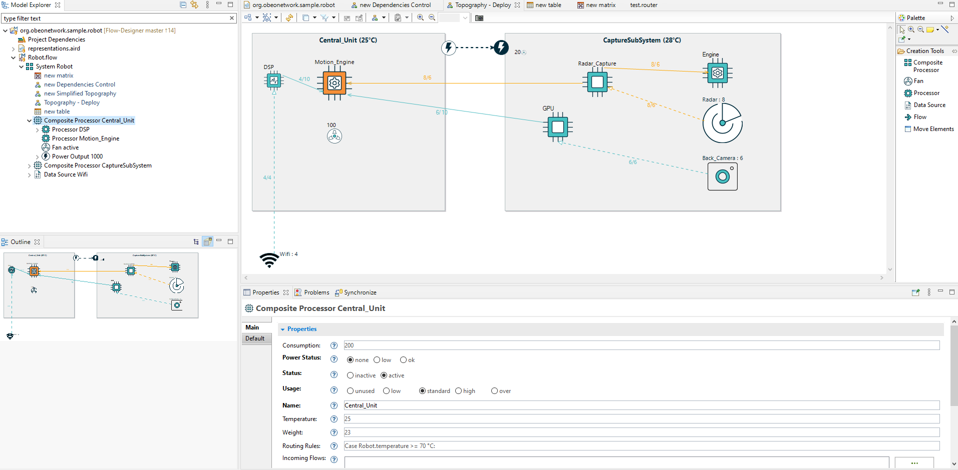The image size is (958, 470).
Task: Select the Data Source creation tool
Action: 924,105
